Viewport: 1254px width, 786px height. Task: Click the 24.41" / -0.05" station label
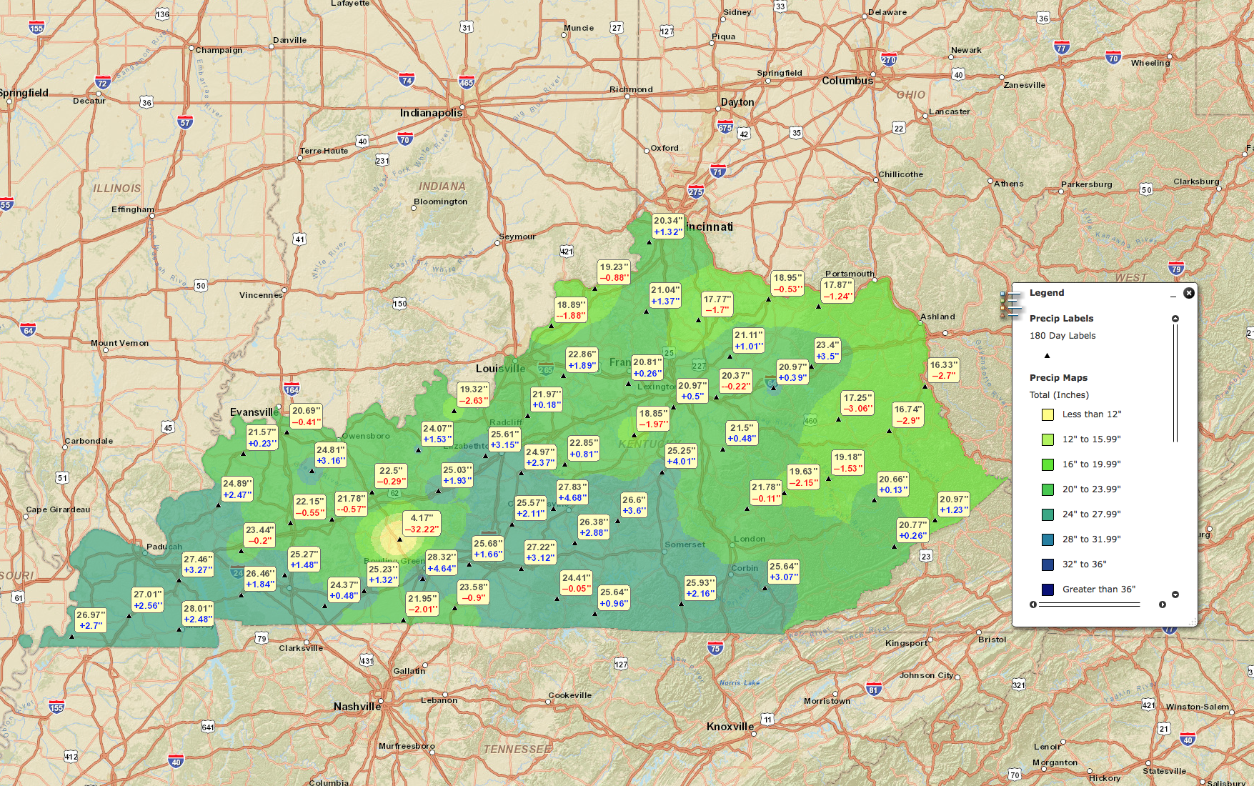point(576,583)
